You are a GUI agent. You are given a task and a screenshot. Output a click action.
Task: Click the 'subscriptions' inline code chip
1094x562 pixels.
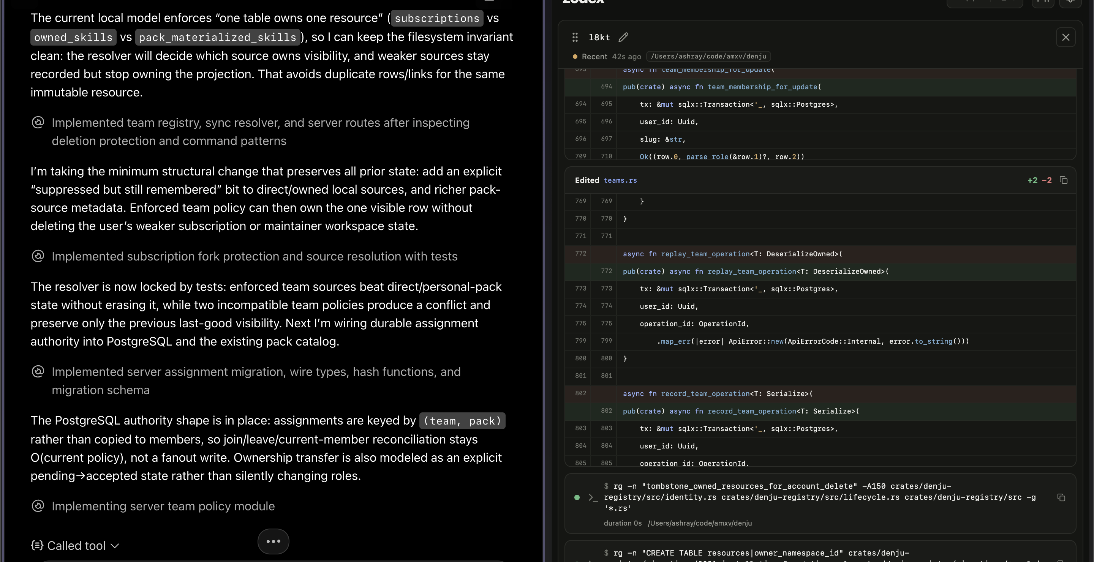click(x=436, y=18)
